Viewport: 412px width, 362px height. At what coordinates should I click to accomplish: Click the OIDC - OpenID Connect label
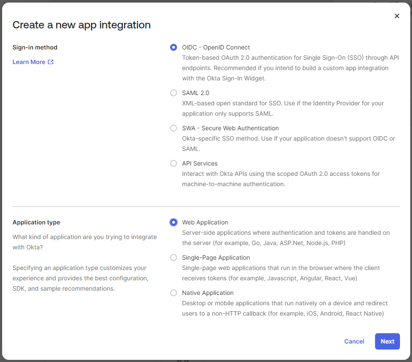tap(216, 47)
